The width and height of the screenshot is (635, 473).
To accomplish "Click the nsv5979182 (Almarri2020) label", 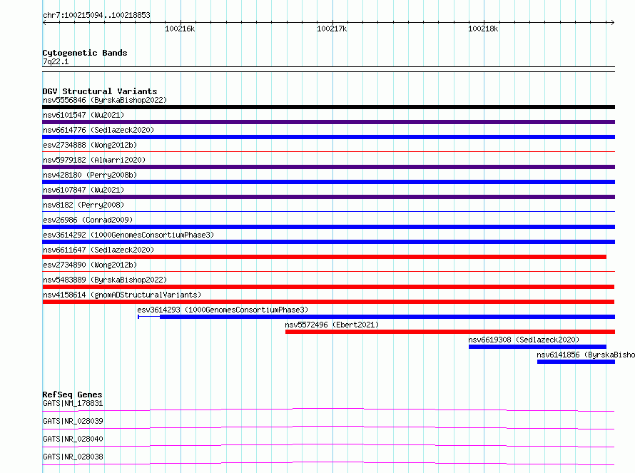I will pyautogui.click(x=94, y=160).
